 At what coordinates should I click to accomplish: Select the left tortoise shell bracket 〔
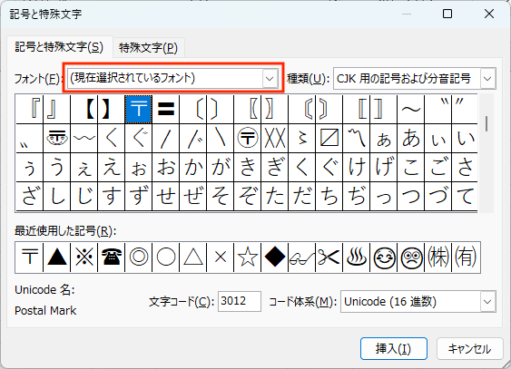point(193,109)
